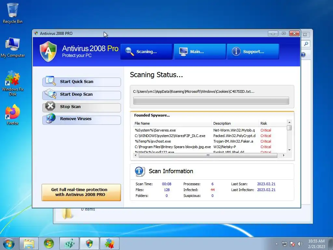Viewport: 333px width, 250px height.
Task: Open the taskbar clock and date
Action: (316, 244)
